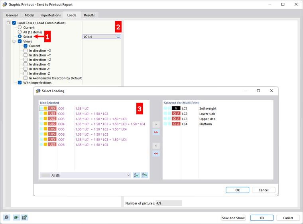This screenshot has width=303, height=224.
Task: Switch to the Imperfections tab
Action: [x=51, y=15]
